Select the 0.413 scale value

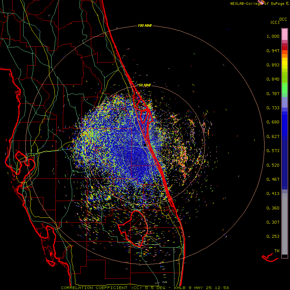(x=273, y=194)
